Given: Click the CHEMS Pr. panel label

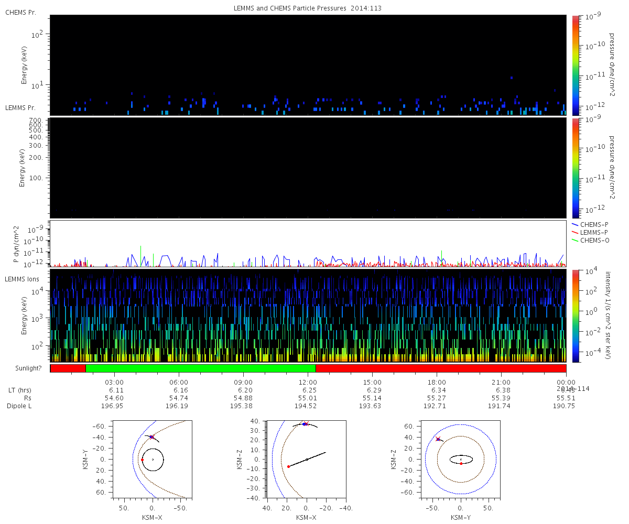Looking at the screenshot, I should pyautogui.click(x=20, y=12).
